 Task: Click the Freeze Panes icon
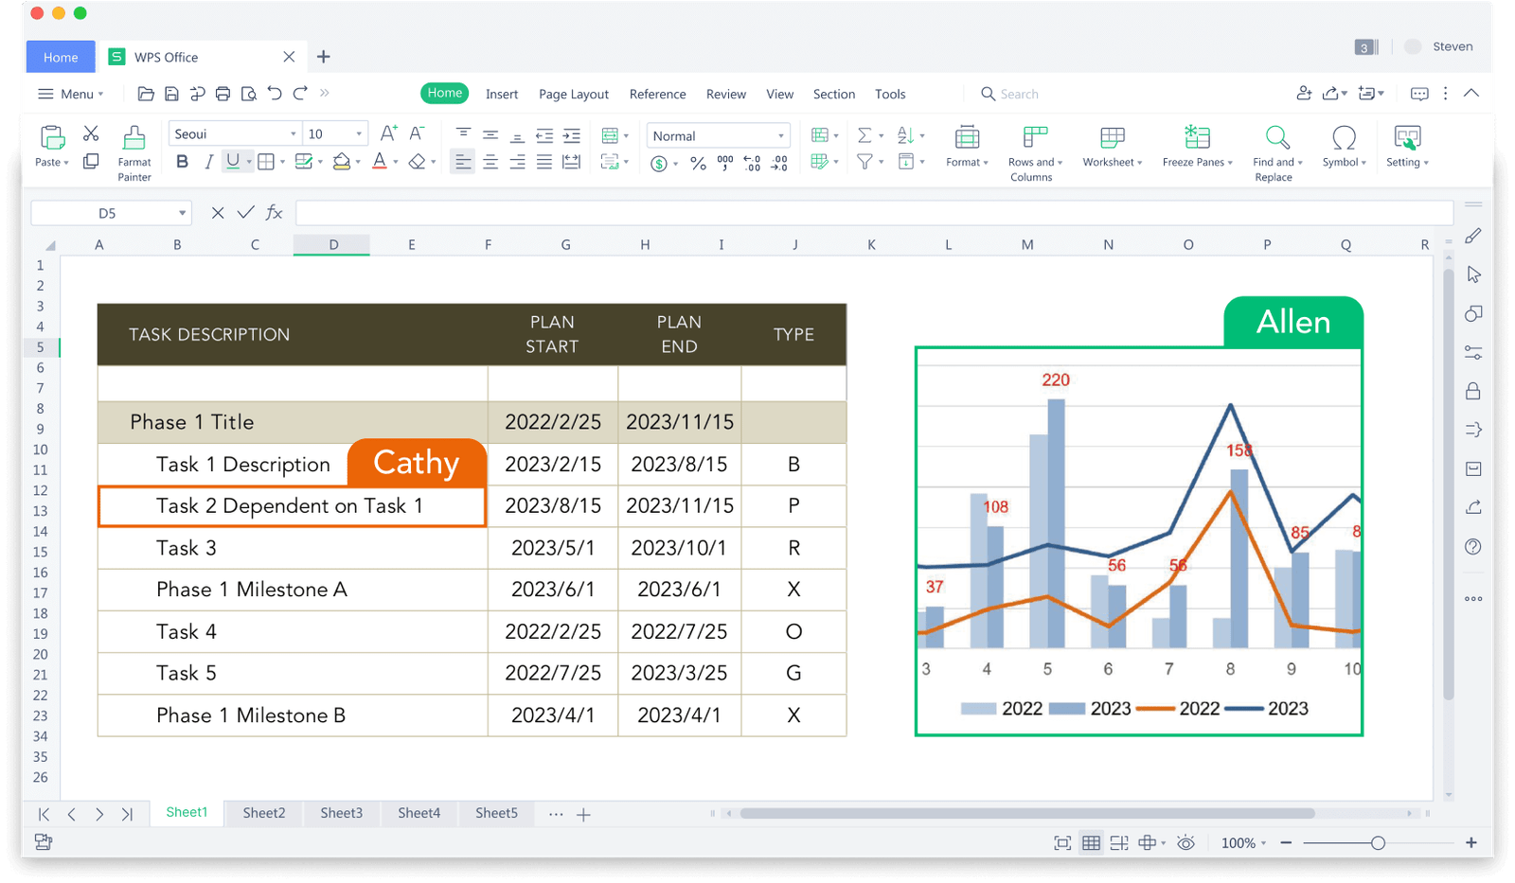coord(1197,138)
